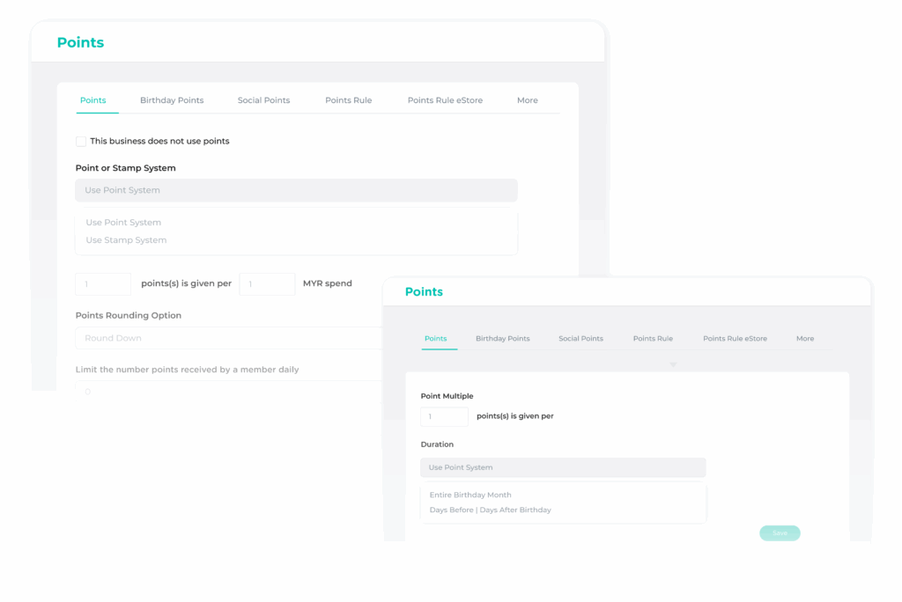Click the More tab in front panel
This screenshot has height=602, width=902.
(x=805, y=339)
